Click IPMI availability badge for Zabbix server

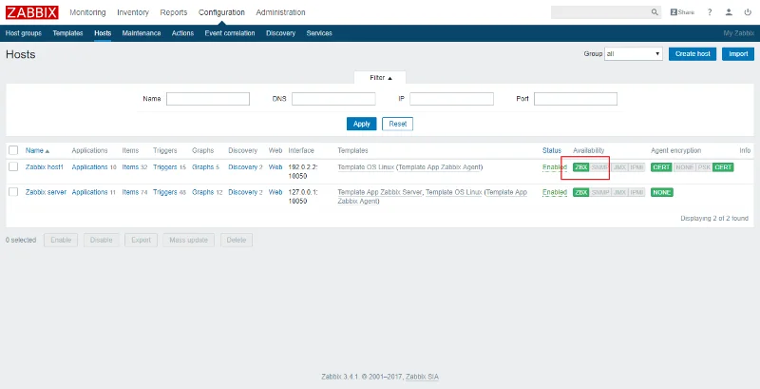[x=636, y=192]
